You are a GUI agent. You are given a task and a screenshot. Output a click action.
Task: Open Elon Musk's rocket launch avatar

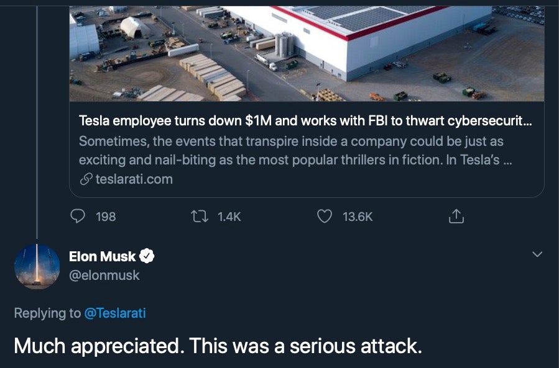pos(37,266)
